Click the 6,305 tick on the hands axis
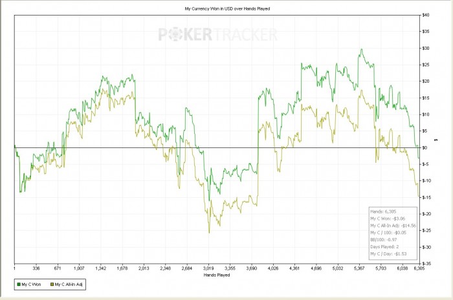453x300 pixels. click(x=419, y=268)
